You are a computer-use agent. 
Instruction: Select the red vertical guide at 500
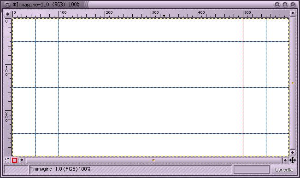click(243, 87)
